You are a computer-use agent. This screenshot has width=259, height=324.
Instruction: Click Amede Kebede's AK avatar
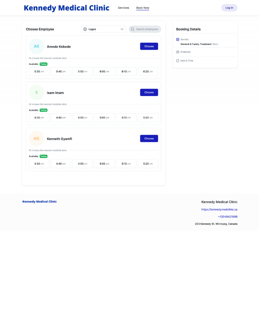37,46
